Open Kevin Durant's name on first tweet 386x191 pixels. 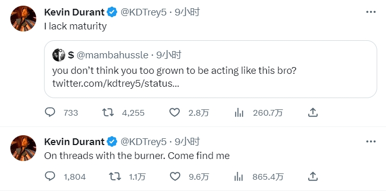point(74,12)
